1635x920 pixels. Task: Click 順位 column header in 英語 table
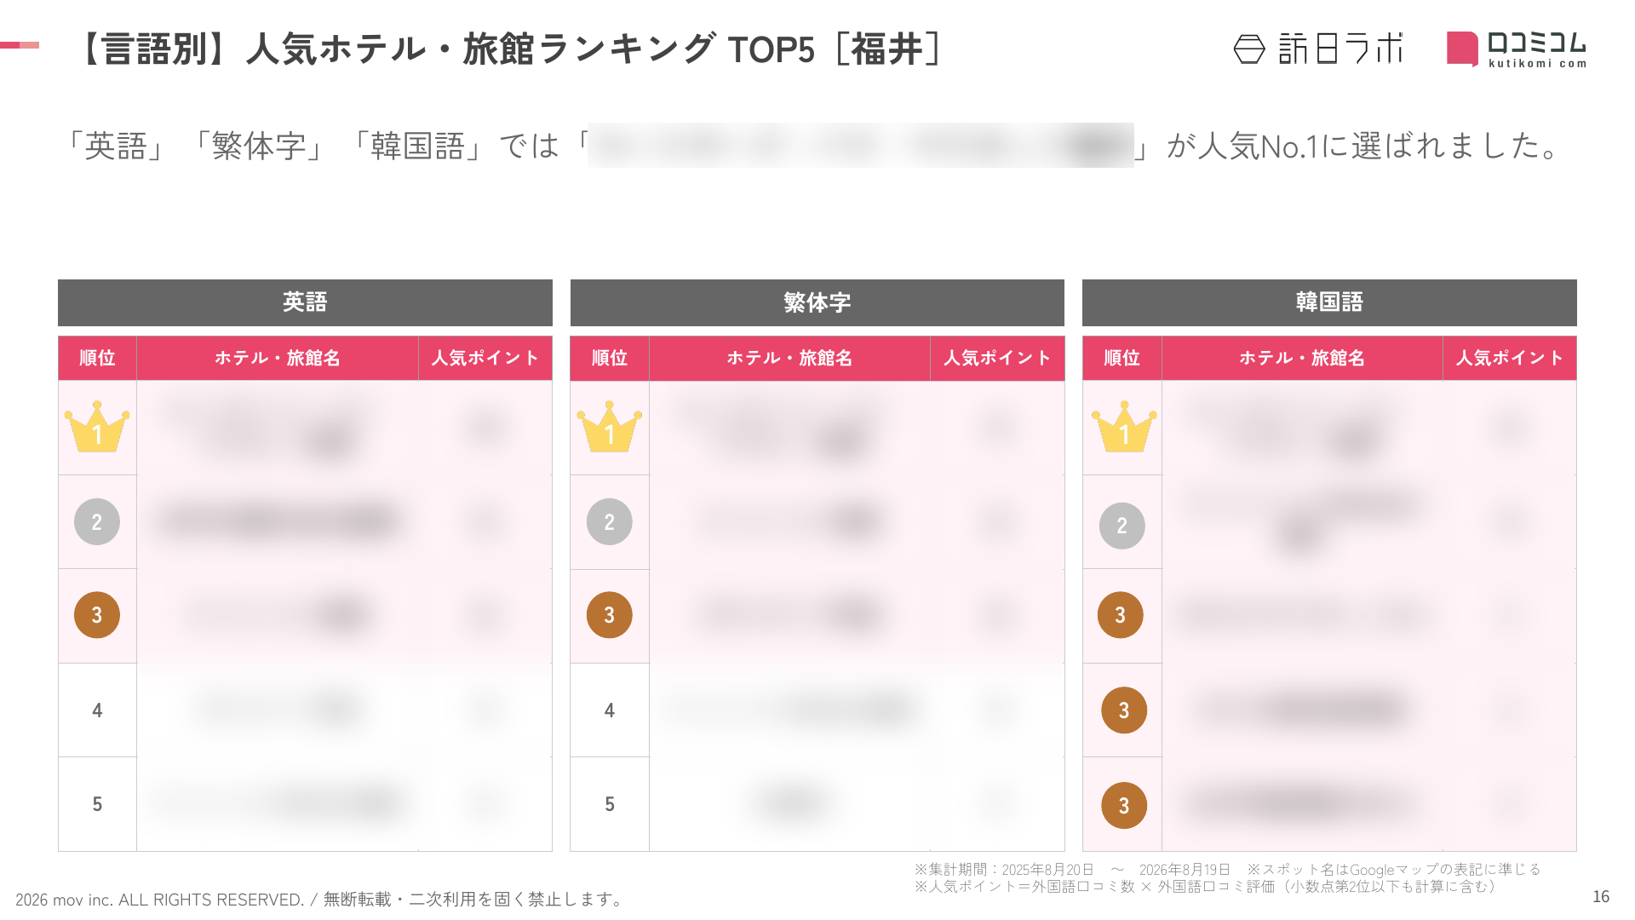pos(97,358)
